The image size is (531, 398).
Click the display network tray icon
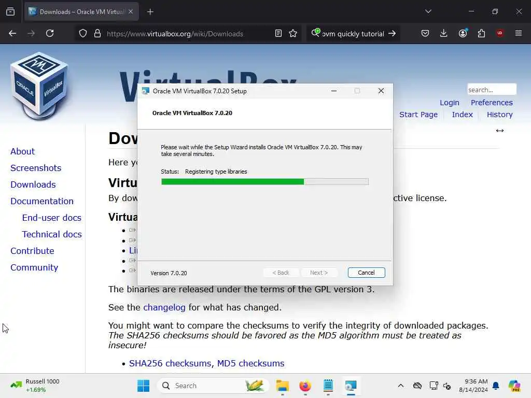point(434,386)
